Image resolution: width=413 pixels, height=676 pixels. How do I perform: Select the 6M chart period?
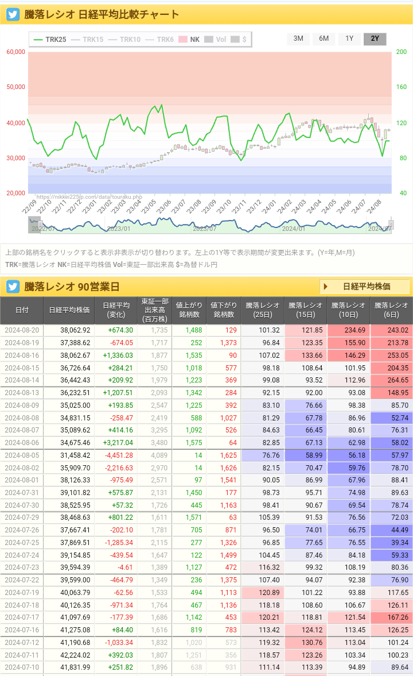(x=324, y=38)
